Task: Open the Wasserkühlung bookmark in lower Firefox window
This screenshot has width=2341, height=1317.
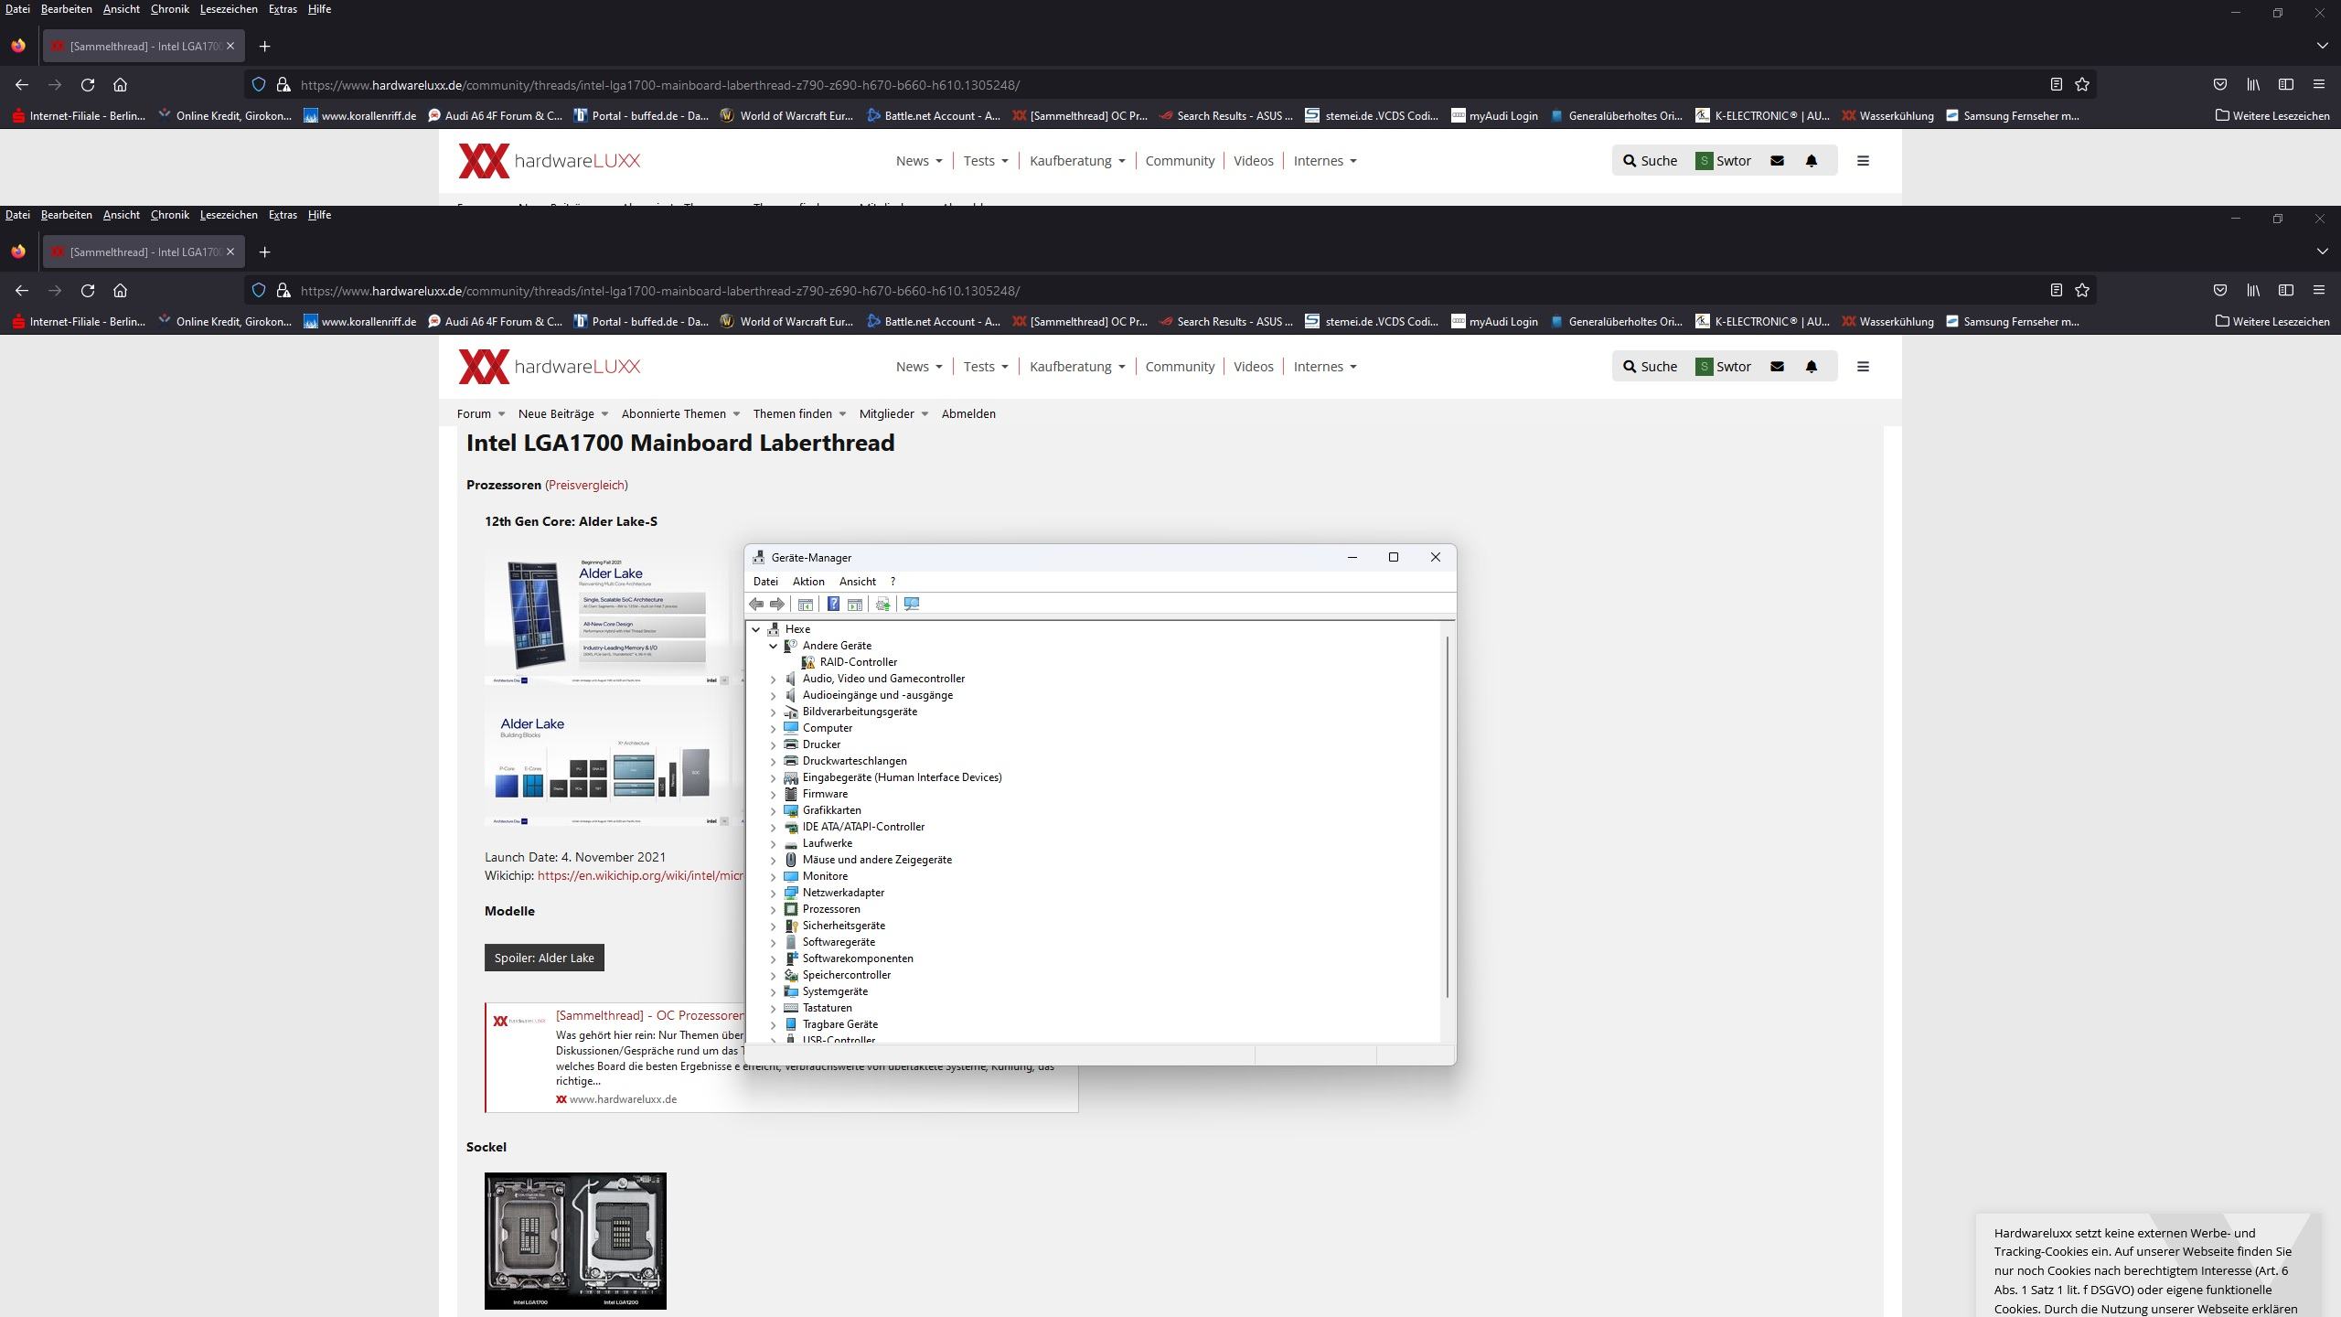Action: (1888, 322)
